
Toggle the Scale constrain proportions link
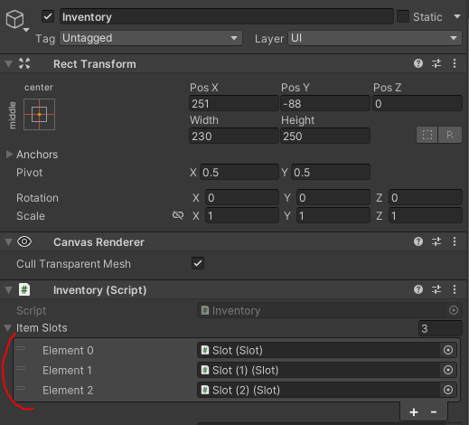pos(178,215)
